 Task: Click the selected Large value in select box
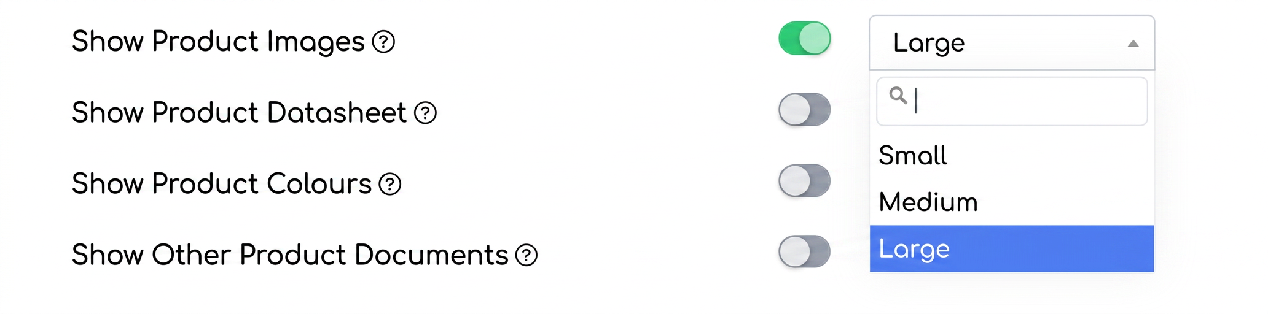coord(929,43)
